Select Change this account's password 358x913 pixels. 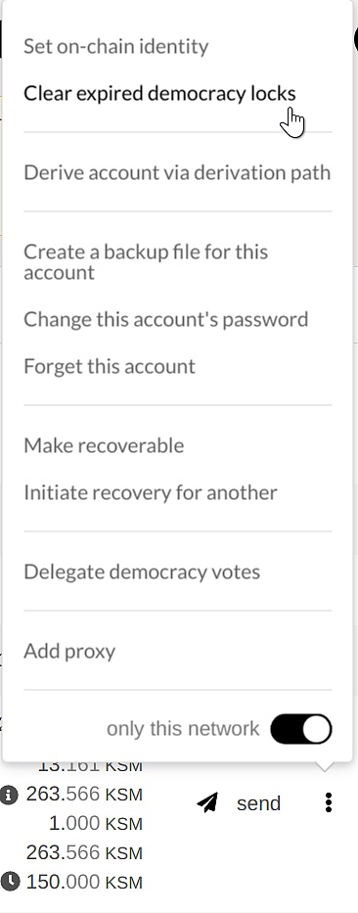coord(166,319)
